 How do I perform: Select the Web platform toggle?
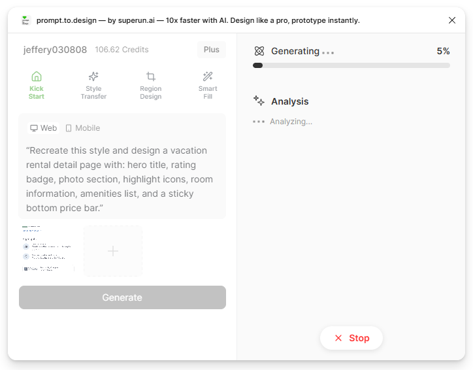[43, 128]
